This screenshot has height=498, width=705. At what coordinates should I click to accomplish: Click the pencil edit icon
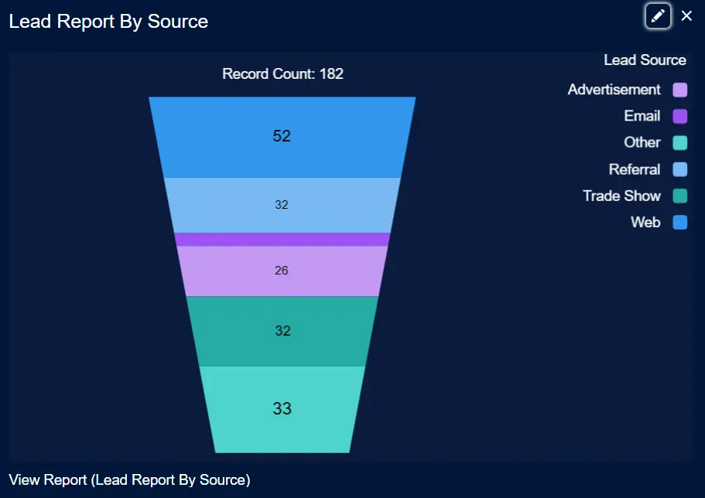[658, 16]
